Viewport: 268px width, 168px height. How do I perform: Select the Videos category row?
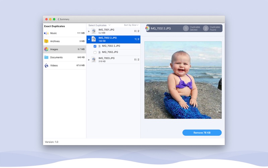coord(64,66)
